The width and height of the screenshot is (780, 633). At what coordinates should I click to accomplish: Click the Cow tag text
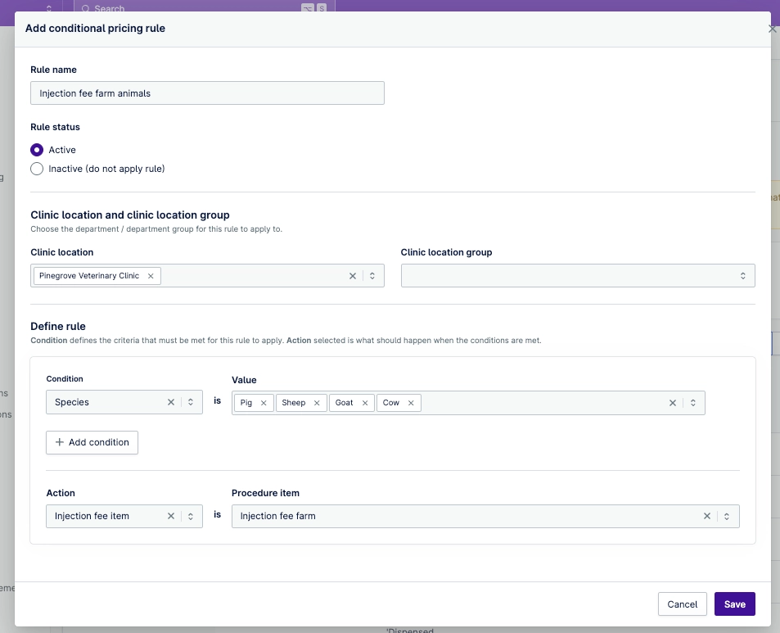[x=391, y=403]
